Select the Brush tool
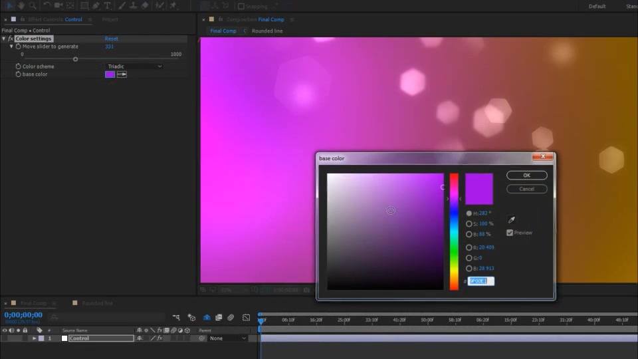The width and height of the screenshot is (638, 359). pyautogui.click(x=122, y=5)
